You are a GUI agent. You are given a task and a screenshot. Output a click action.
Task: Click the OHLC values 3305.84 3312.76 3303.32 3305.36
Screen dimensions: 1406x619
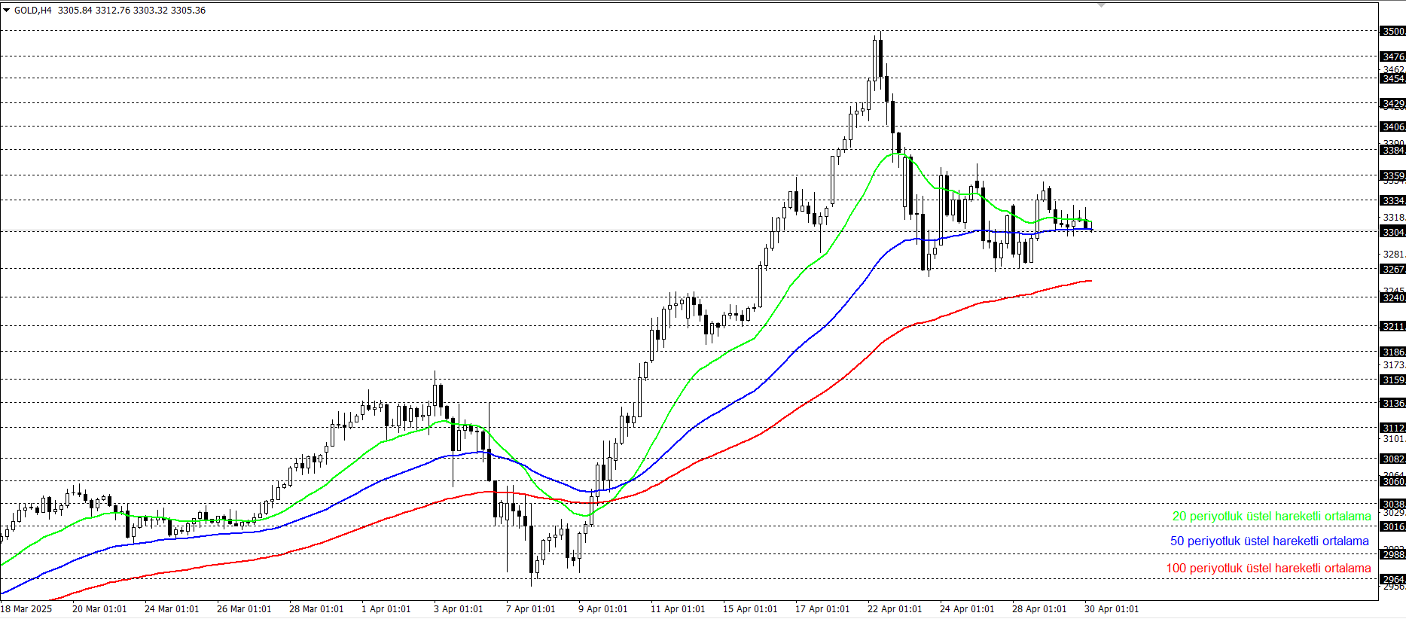pos(132,11)
